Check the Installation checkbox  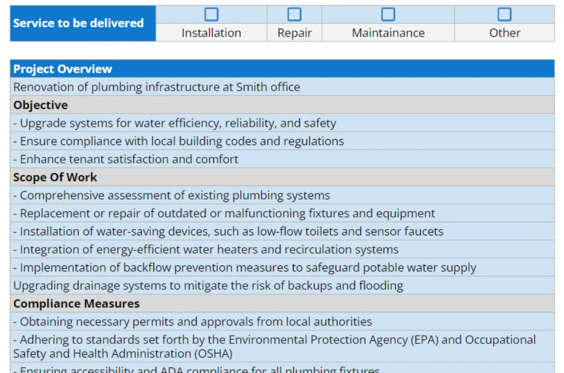[211, 15]
